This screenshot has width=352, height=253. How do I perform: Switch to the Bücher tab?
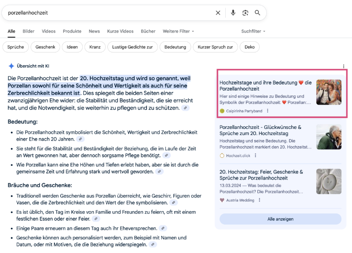(x=148, y=31)
